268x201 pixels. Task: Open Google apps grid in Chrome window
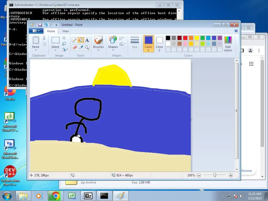click(251, 64)
